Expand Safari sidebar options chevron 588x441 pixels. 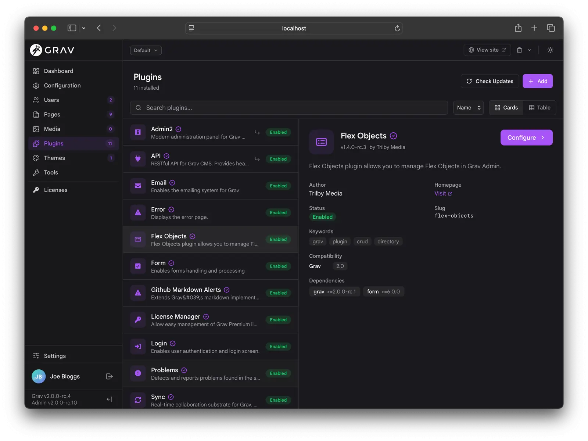coord(84,28)
